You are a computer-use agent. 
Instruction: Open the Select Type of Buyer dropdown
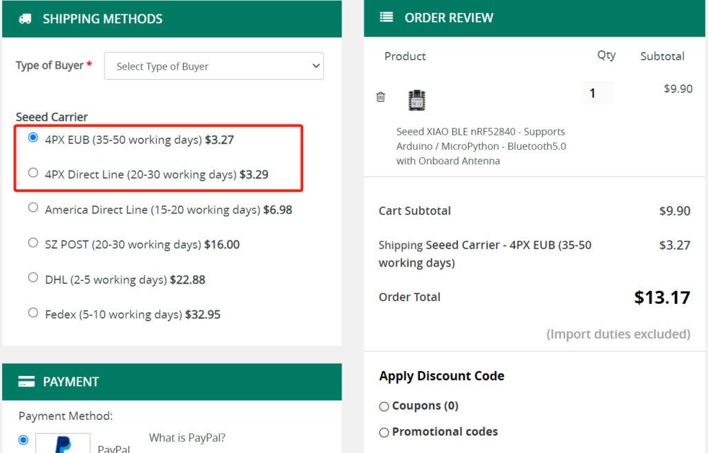214,66
